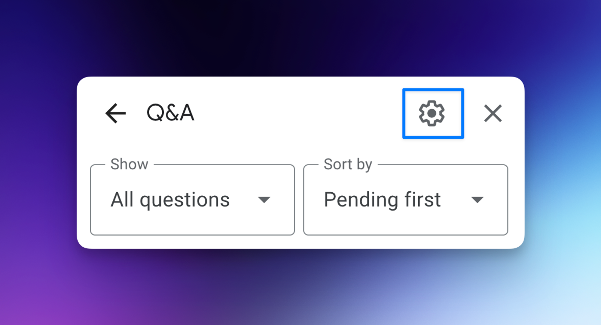Go back using the left arrow
This screenshot has height=325, width=601.
pyautogui.click(x=115, y=113)
